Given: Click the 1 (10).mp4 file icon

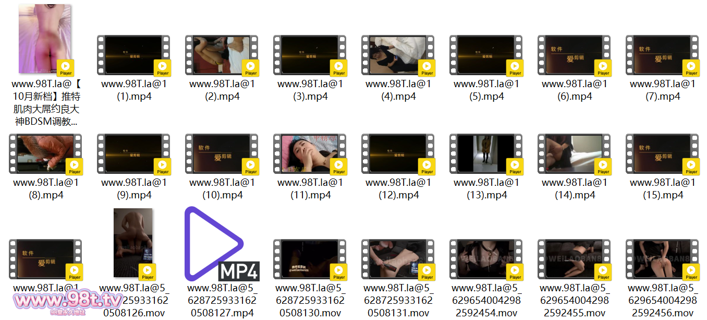Looking at the screenshot, I should point(222,153).
